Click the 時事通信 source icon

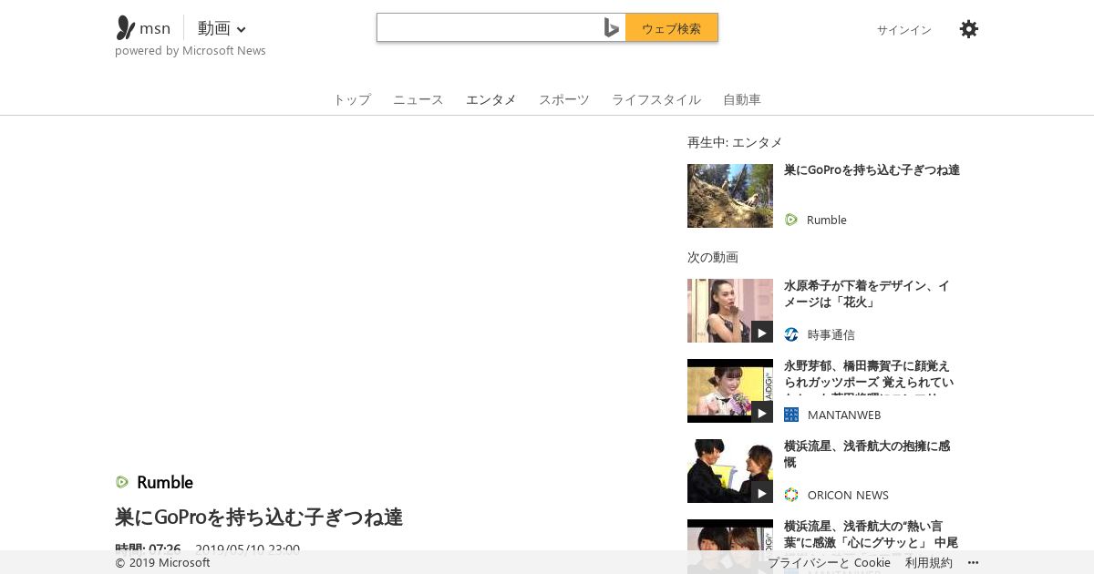tap(791, 334)
